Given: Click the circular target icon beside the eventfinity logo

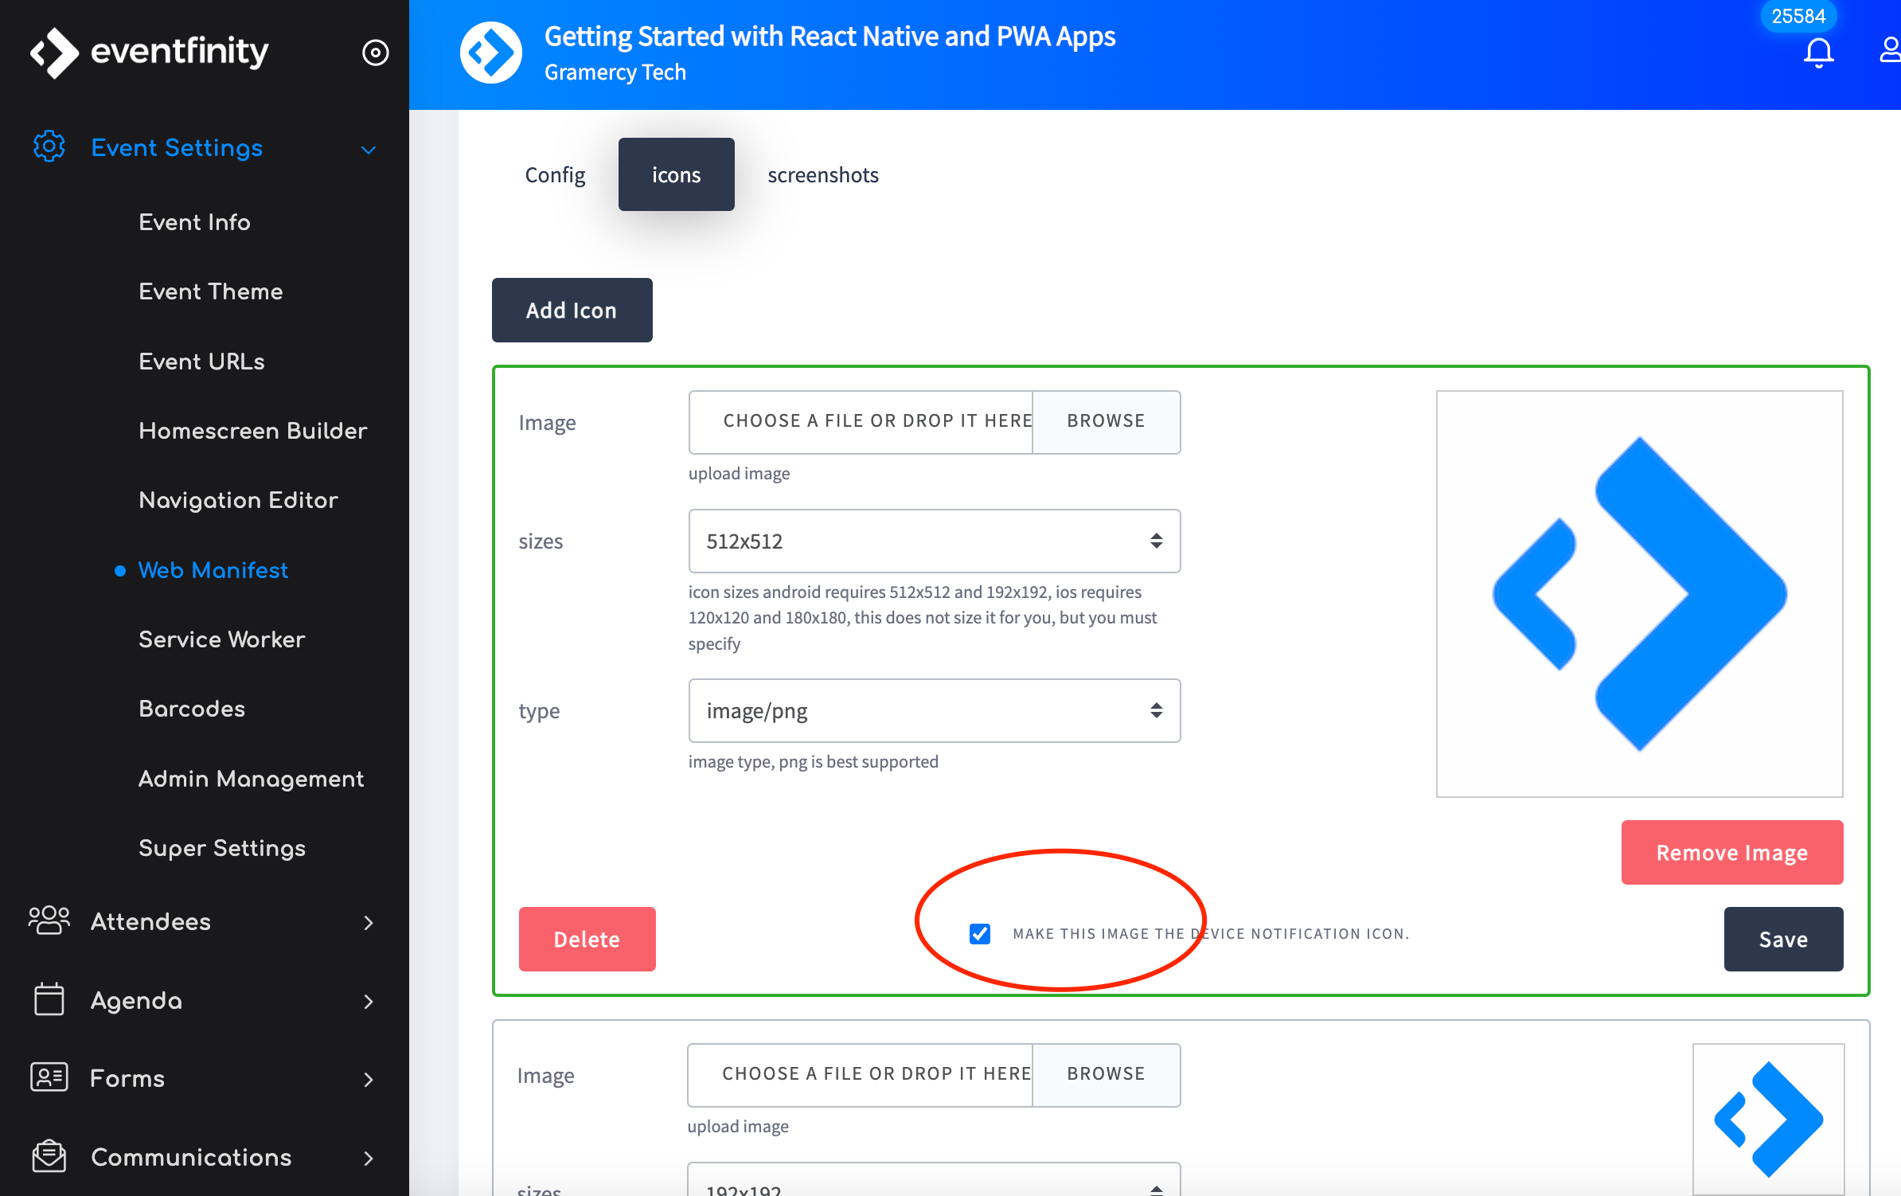Looking at the screenshot, I should (x=375, y=53).
